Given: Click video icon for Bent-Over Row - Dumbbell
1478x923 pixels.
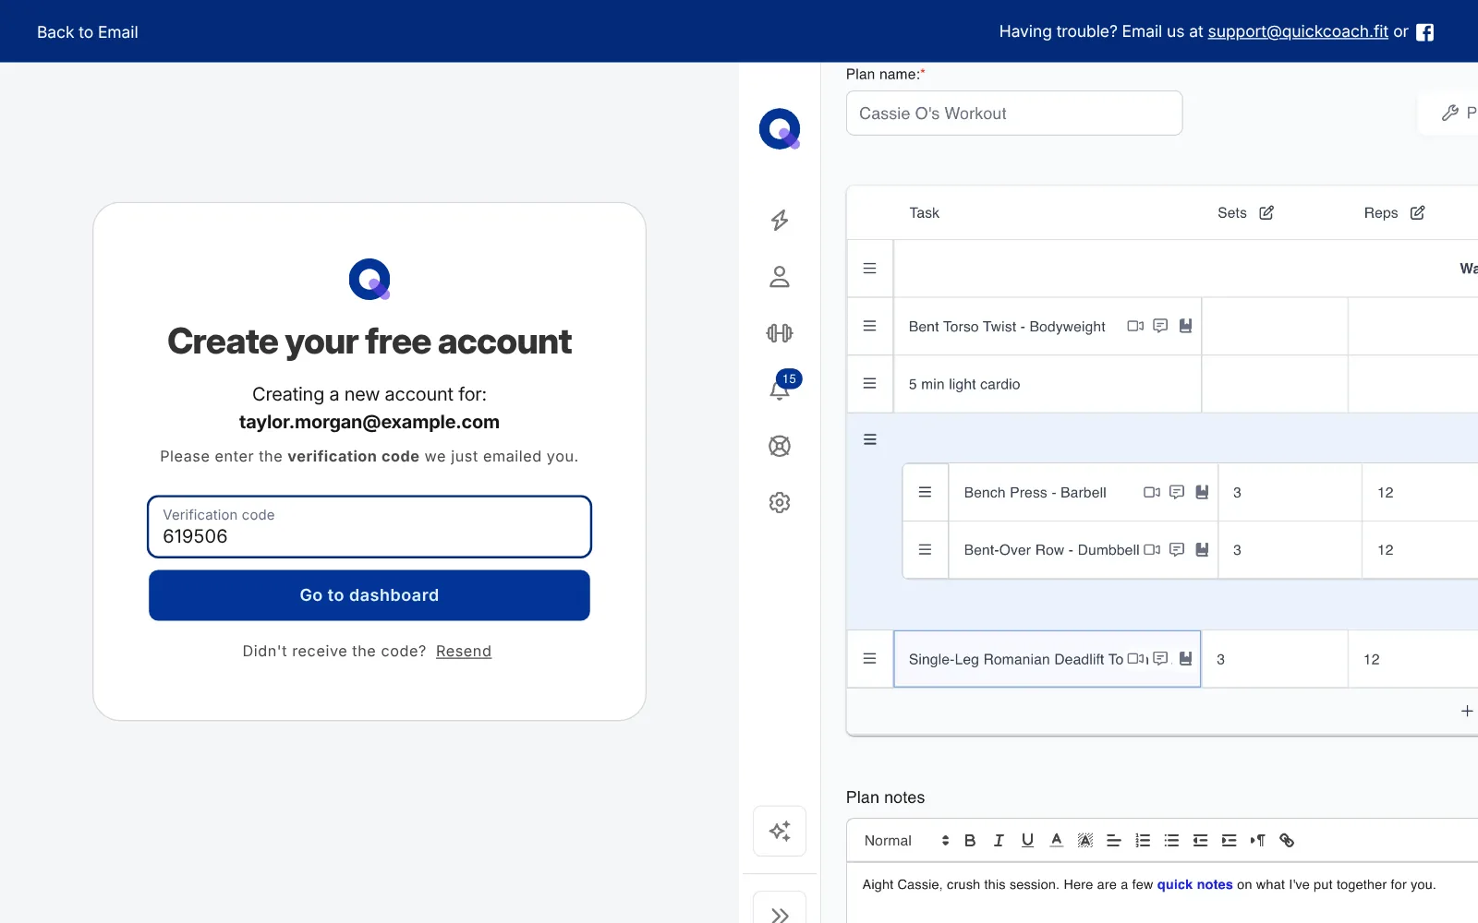Looking at the screenshot, I should click(1152, 549).
